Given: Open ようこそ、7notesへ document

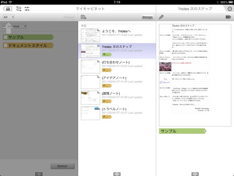Looking at the screenshot, I should (117, 35).
